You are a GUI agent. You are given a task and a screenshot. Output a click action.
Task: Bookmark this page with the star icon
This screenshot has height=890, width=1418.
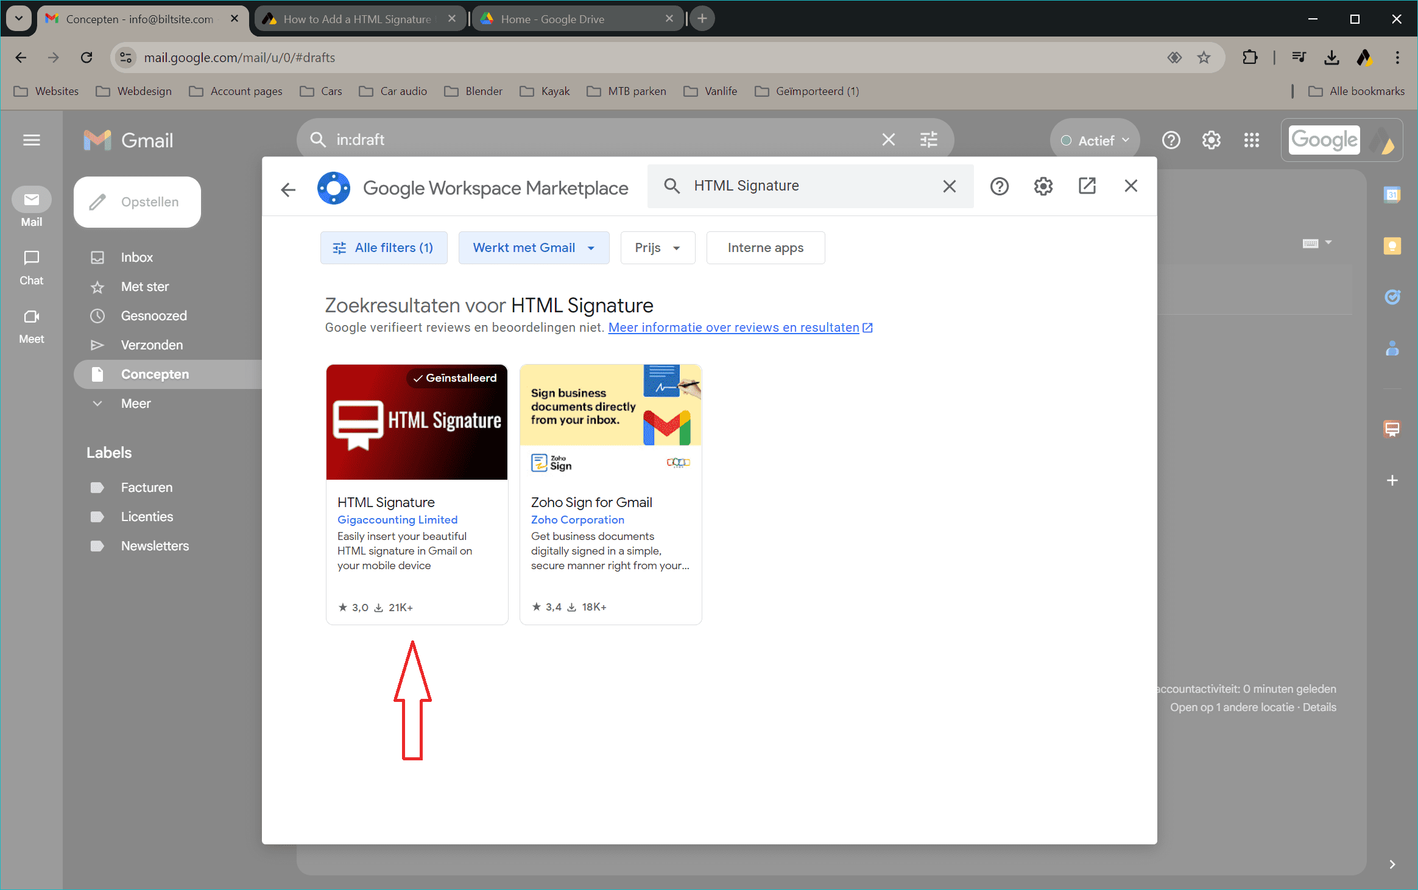[1204, 58]
